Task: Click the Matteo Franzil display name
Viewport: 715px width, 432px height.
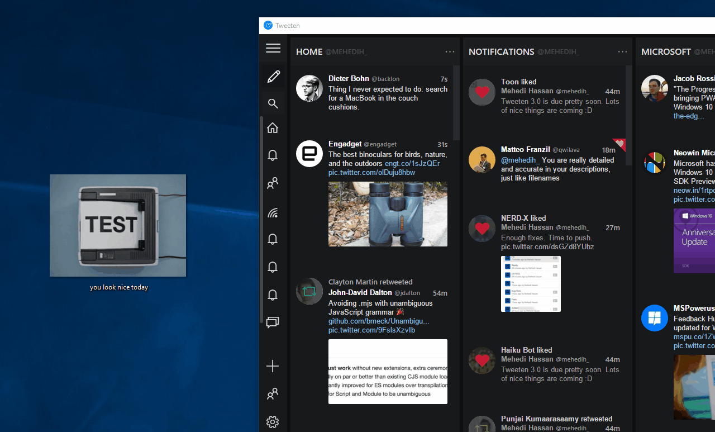Action: point(526,150)
